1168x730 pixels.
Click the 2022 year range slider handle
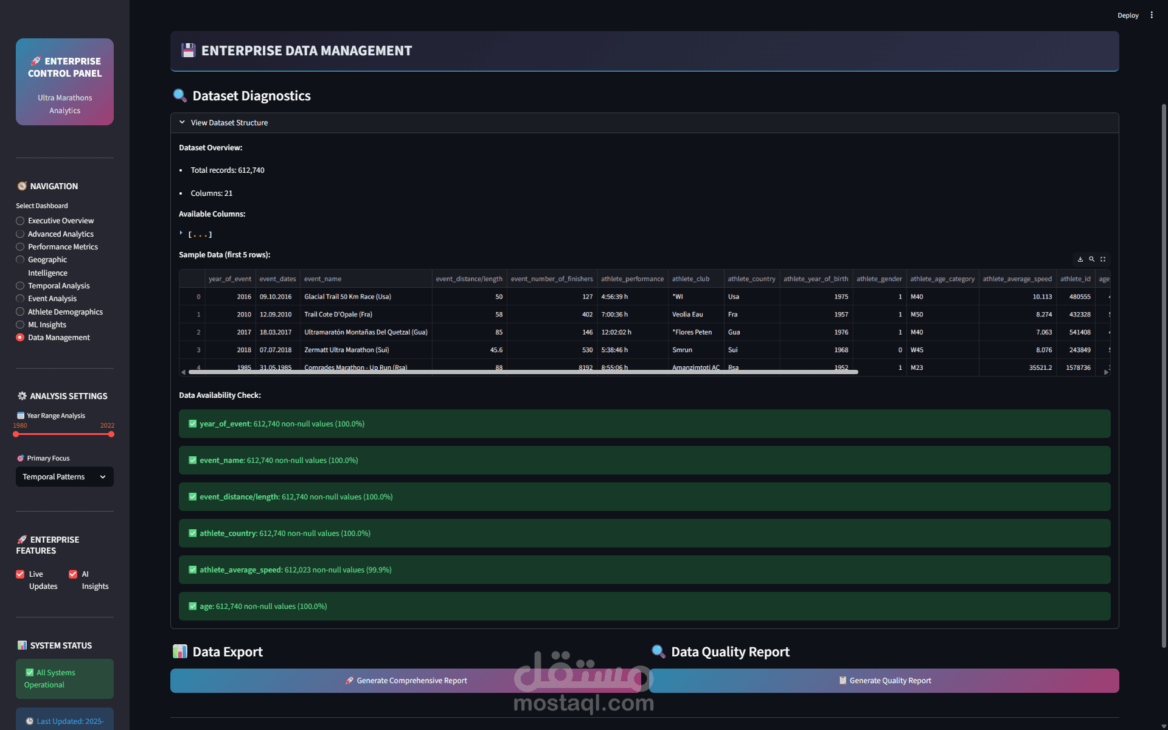111,434
